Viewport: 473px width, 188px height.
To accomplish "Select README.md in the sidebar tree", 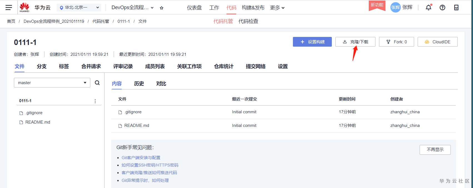I will click(38, 122).
